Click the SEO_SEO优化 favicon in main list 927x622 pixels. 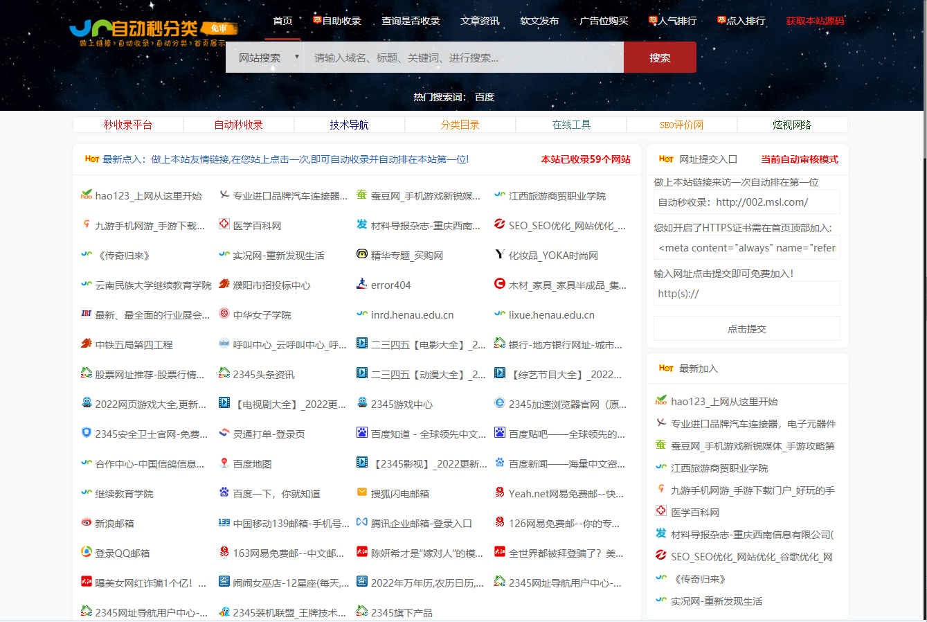click(x=500, y=225)
